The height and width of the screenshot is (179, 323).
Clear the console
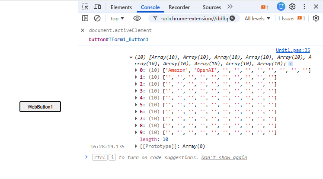coord(97,18)
